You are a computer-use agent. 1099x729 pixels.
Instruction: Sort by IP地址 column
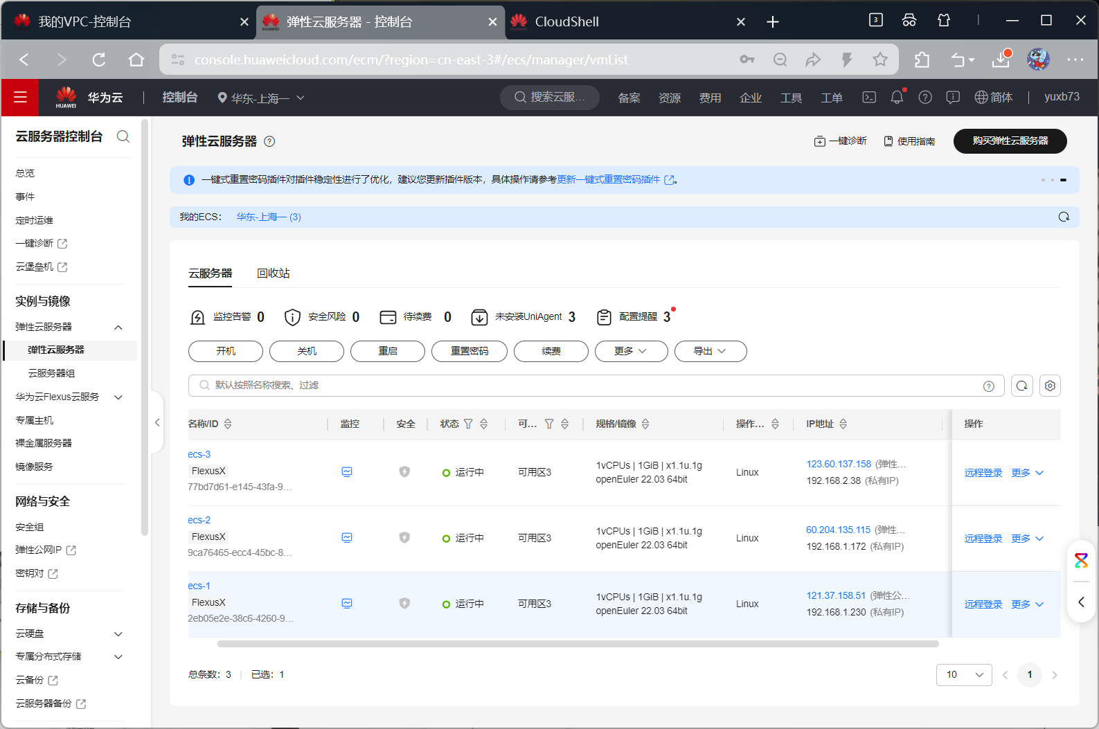point(843,424)
